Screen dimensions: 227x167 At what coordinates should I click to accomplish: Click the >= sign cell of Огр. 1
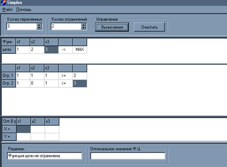66,76
